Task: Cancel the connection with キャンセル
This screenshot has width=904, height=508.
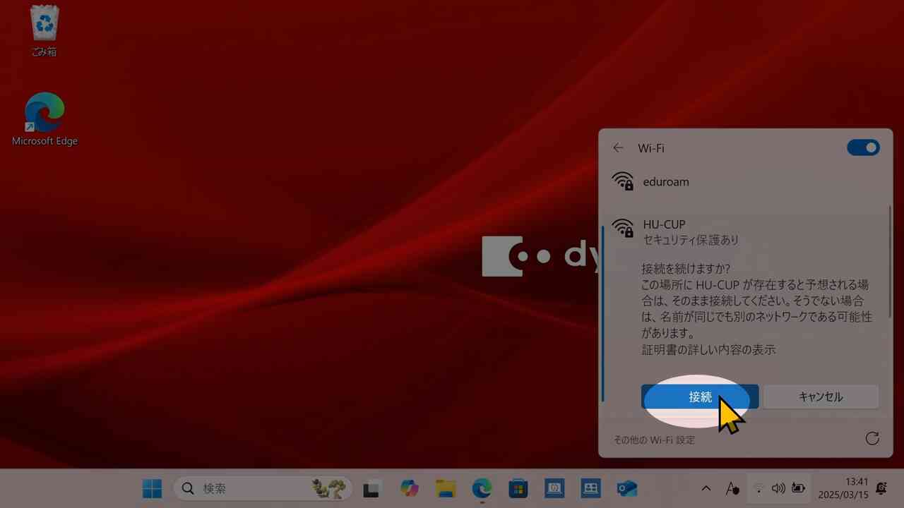Action: click(x=820, y=397)
